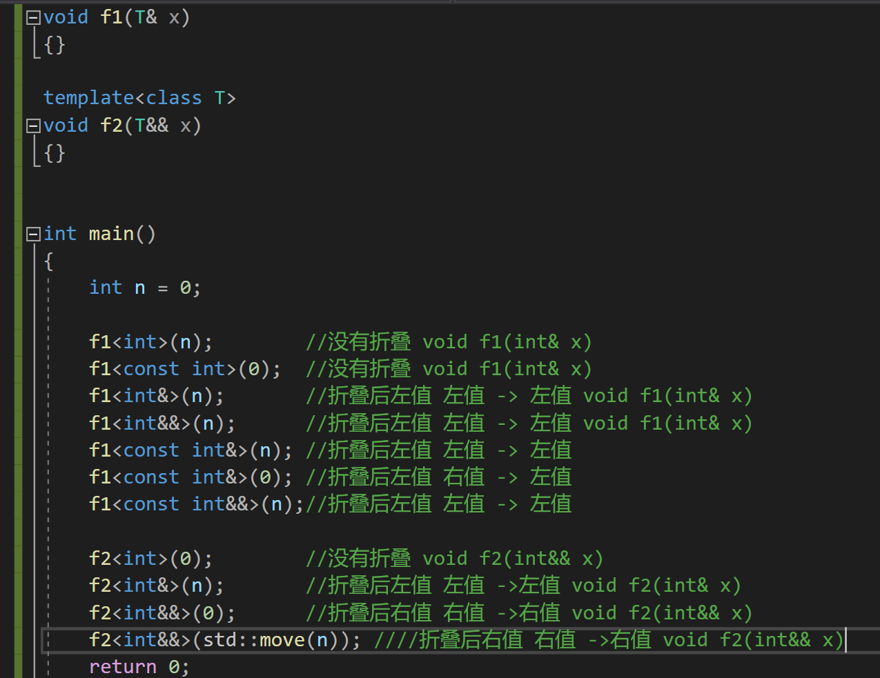Click the comment after f1<int&&>(n)
The height and width of the screenshot is (678, 880).
coord(529,423)
